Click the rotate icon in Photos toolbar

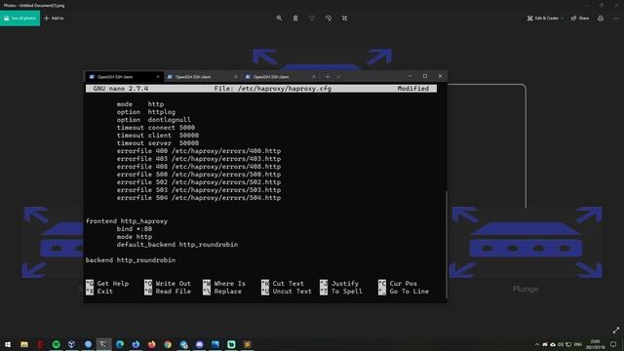[x=329, y=19]
